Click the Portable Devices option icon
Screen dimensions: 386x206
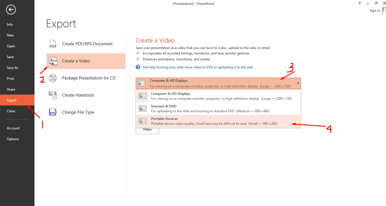tap(143, 121)
